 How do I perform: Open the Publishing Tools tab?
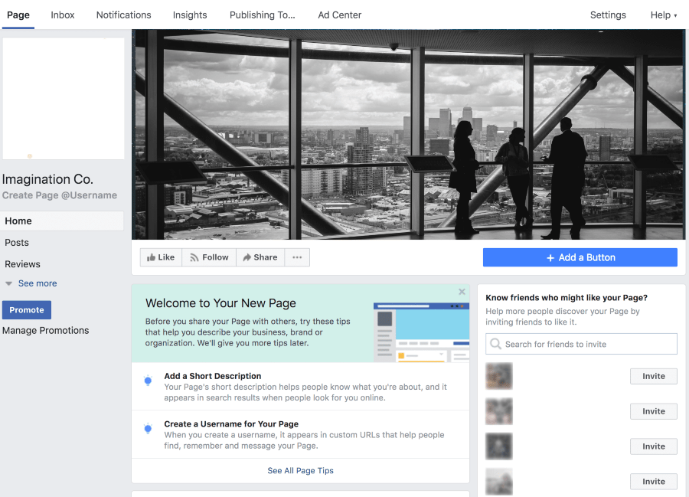coord(262,15)
